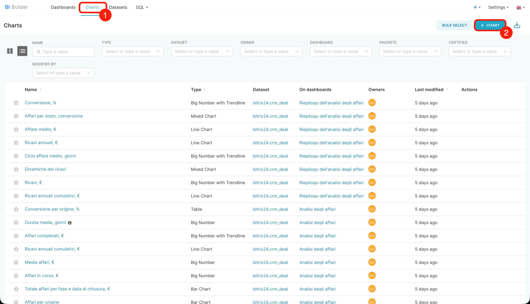This screenshot has width=530, height=304.
Task: Expand the Modified By filter dropdown
Action: tap(63, 73)
